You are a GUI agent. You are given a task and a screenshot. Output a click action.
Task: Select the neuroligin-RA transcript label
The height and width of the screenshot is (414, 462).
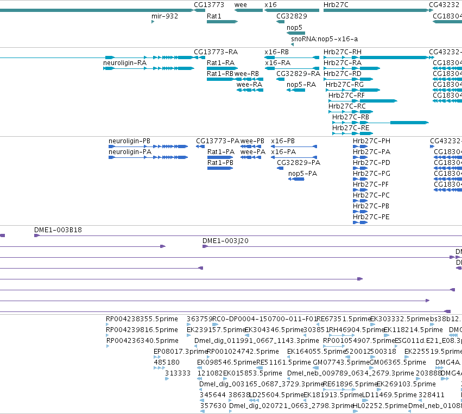tap(125, 63)
